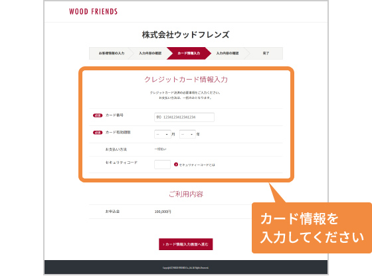Focus the card number input field
372x276 pixels.
pos(185,117)
